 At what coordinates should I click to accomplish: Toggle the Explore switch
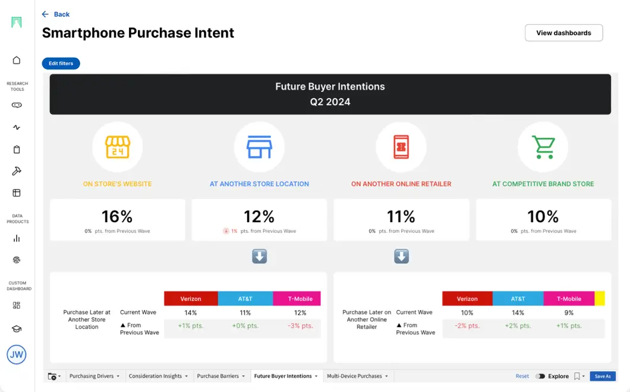540,377
